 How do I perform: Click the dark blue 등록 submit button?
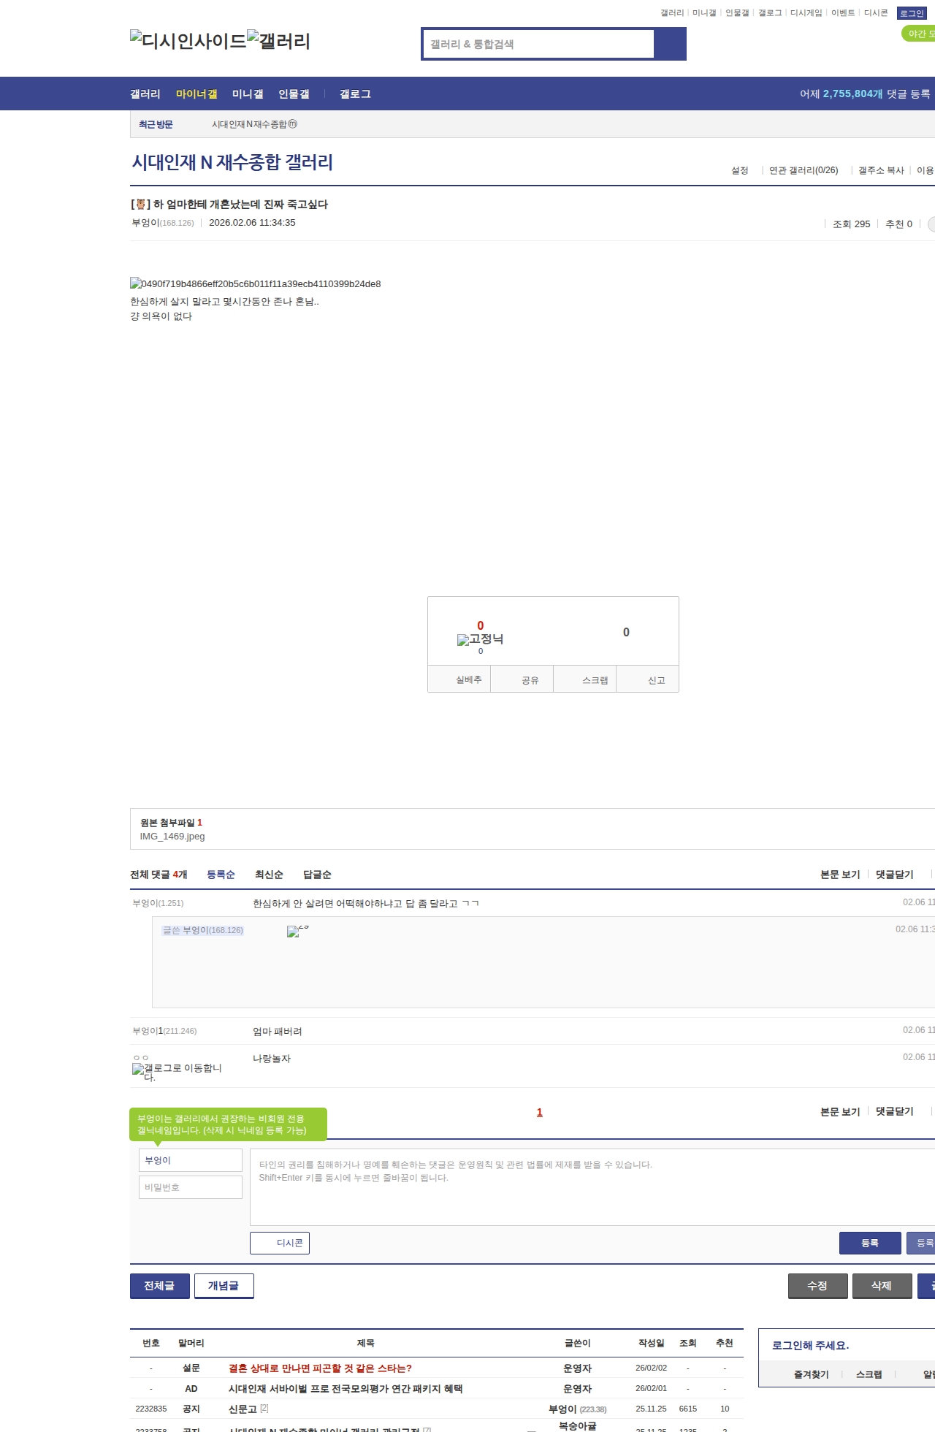tap(870, 1243)
